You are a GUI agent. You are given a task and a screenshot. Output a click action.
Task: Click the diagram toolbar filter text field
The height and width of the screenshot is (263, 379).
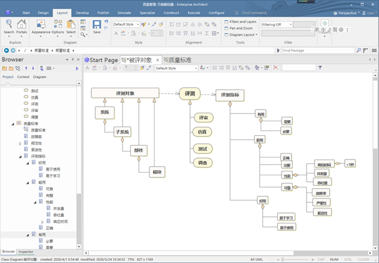(299, 68)
